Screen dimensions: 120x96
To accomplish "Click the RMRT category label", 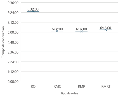I will pos(106,86).
